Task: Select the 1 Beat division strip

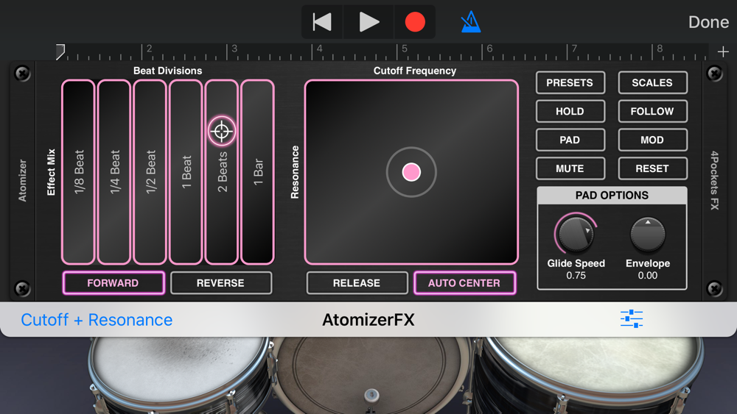Action: (x=186, y=172)
